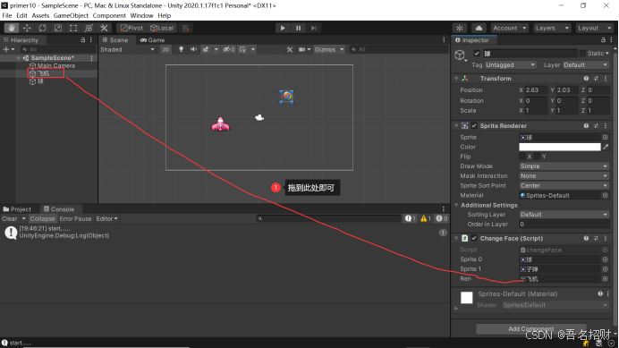Select the Transform tool
The image size is (619, 348).
(x=89, y=28)
